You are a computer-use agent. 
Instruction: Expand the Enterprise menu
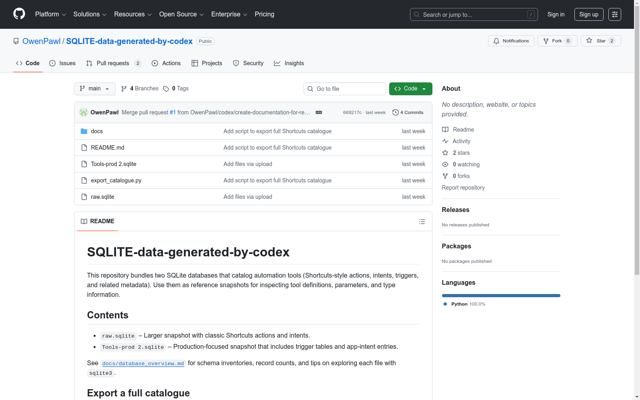coord(229,14)
